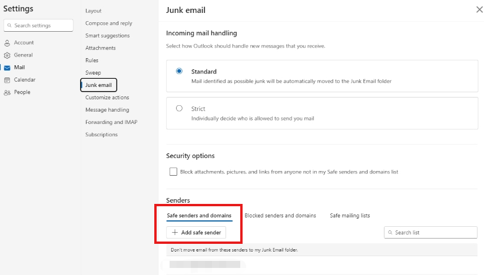This screenshot has height=275, width=484.
Task: Enable Block attachments, pictures, and links checkbox
Action: 173,172
